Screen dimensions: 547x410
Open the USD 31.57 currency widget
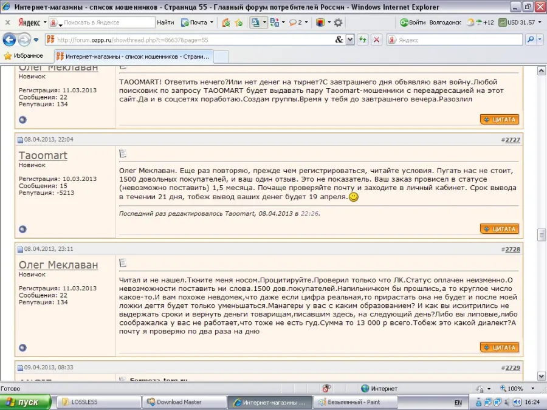[517, 22]
